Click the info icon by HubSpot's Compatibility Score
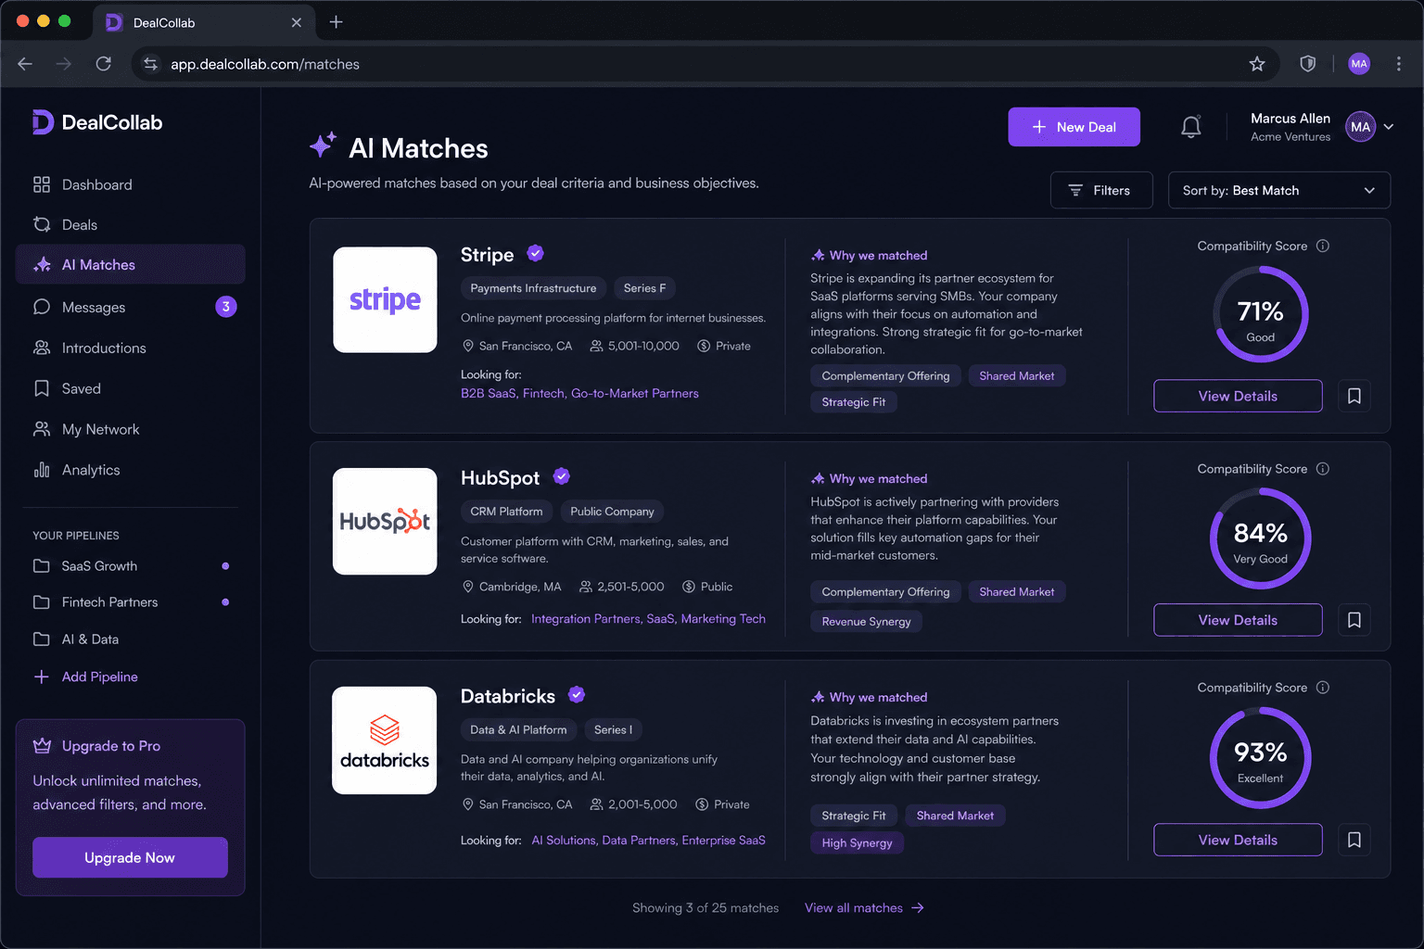This screenshot has width=1424, height=949. 1323,469
